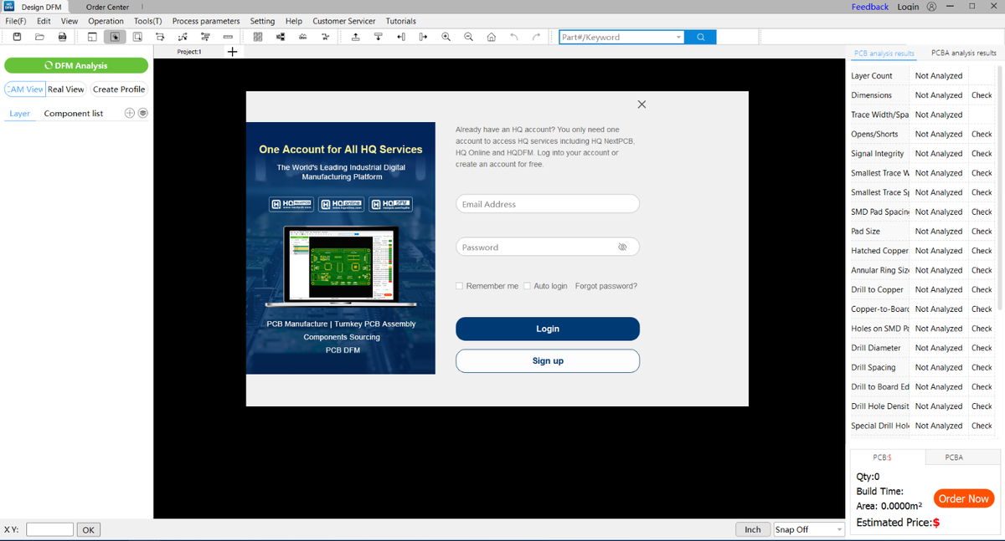Click the layer stack icon beside Component list

pyautogui.click(x=143, y=113)
